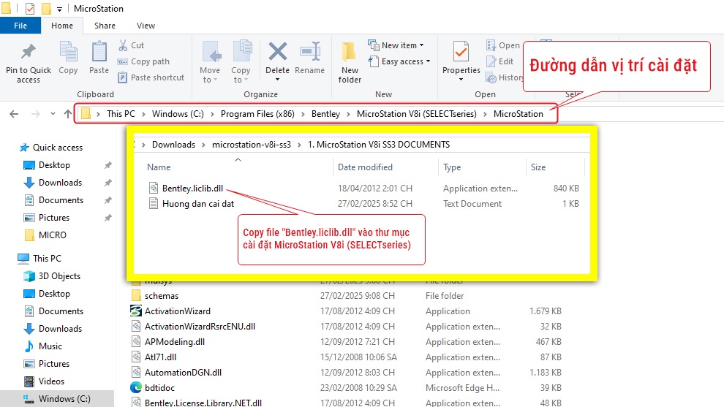Select Bentley.liclib.dll file
The image size is (724, 407).
click(192, 189)
